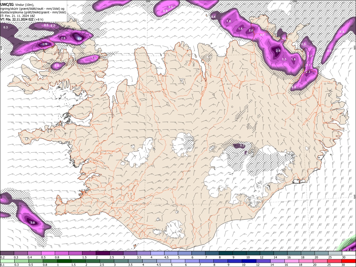Viewport: 356px width, 267px height.
Task: Click the 'rigning/skúrir' legend description line
Action: (32, 8)
